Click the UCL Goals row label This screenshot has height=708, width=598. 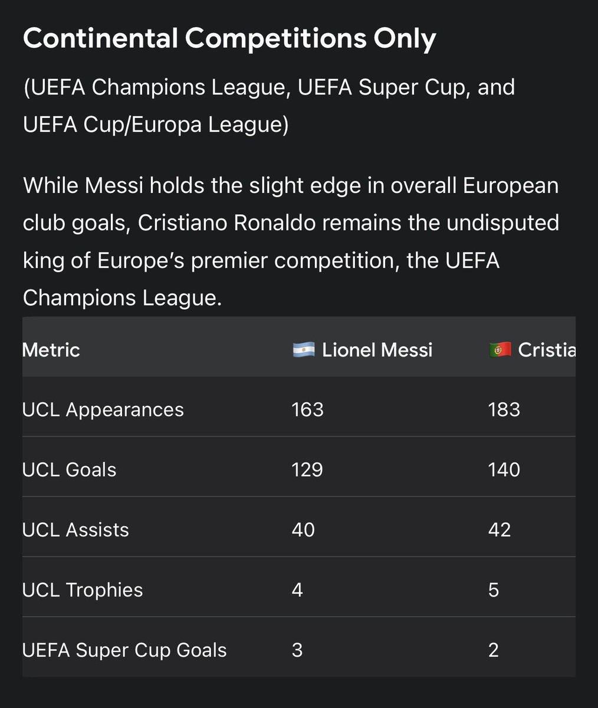69,470
